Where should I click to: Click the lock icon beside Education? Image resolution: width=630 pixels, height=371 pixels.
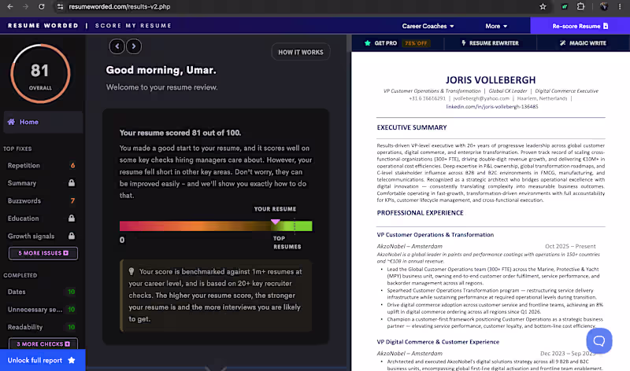coord(72,219)
